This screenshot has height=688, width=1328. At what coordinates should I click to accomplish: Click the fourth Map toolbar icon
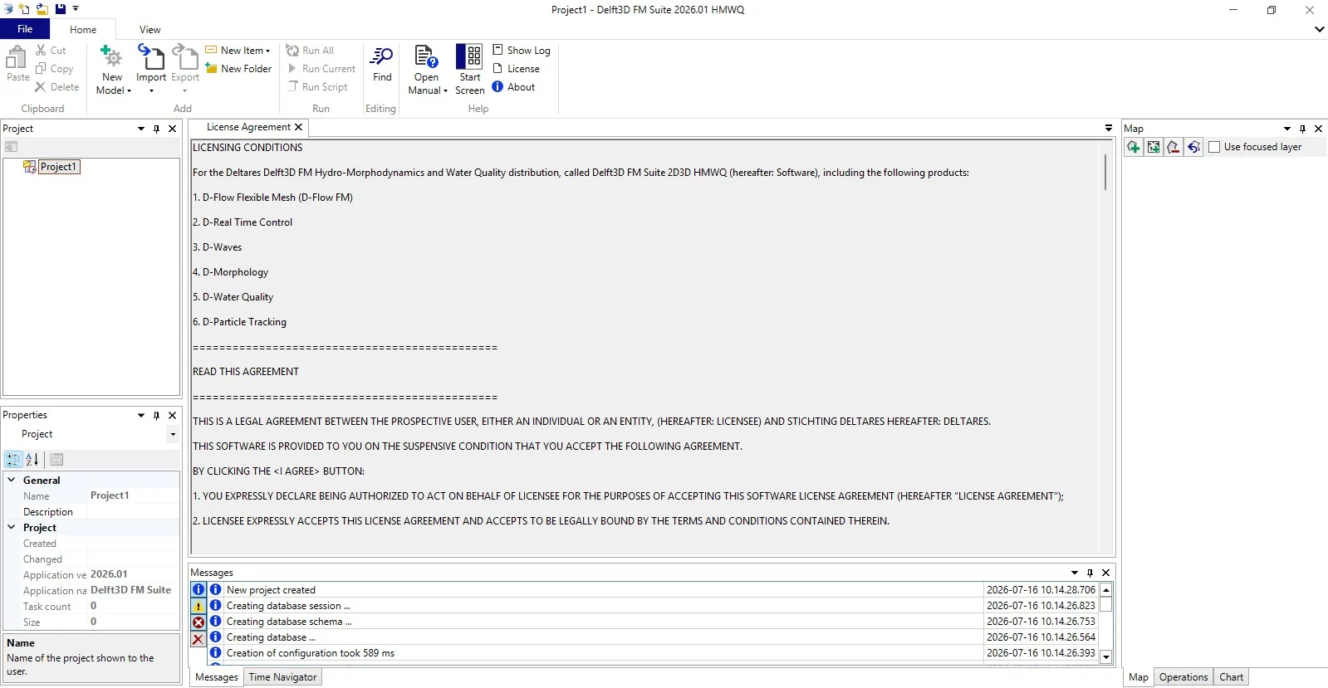[x=1193, y=147]
